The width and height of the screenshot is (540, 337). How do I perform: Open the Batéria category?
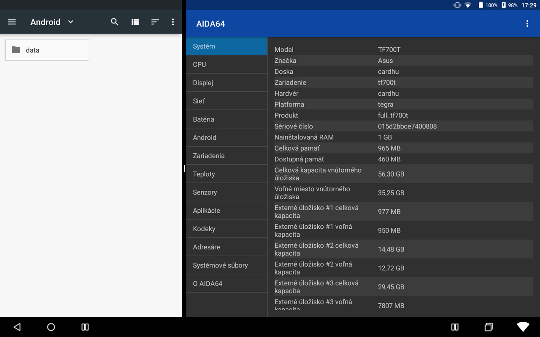[x=227, y=119]
